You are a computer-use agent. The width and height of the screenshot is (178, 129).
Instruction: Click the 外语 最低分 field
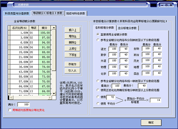[x=124, y=61]
